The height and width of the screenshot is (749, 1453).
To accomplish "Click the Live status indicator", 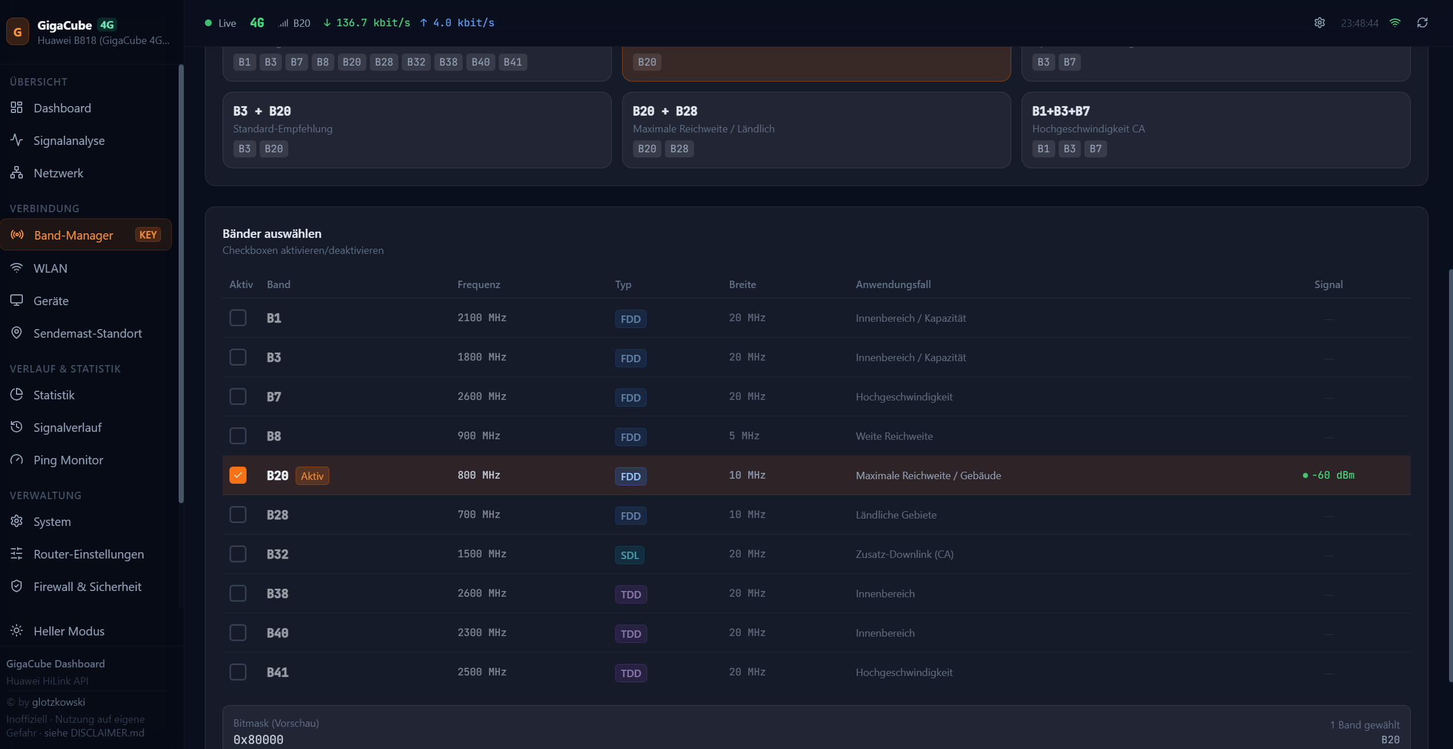I will 220,23.
